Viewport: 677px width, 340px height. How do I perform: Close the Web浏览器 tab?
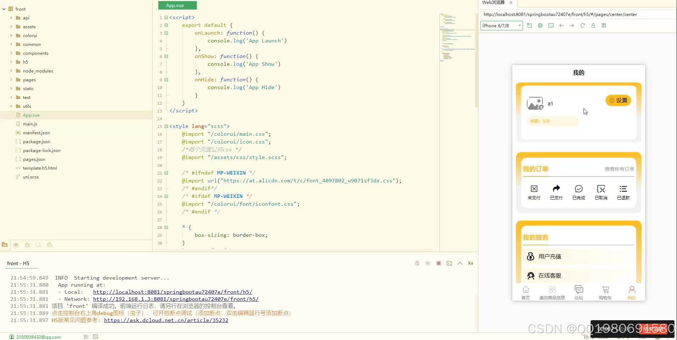511,2
